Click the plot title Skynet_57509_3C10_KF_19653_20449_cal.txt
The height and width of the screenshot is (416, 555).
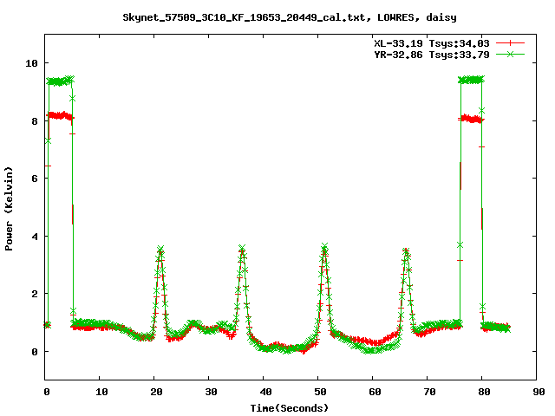pyautogui.click(x=246, y=17)
